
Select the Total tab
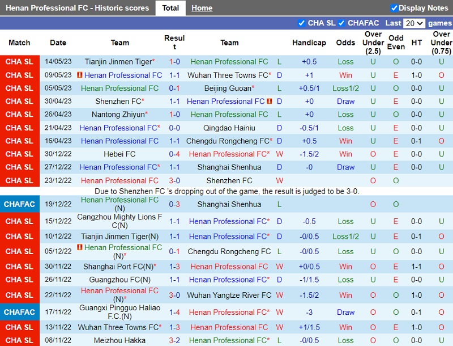pyautogui.click(x=170, y=8)
